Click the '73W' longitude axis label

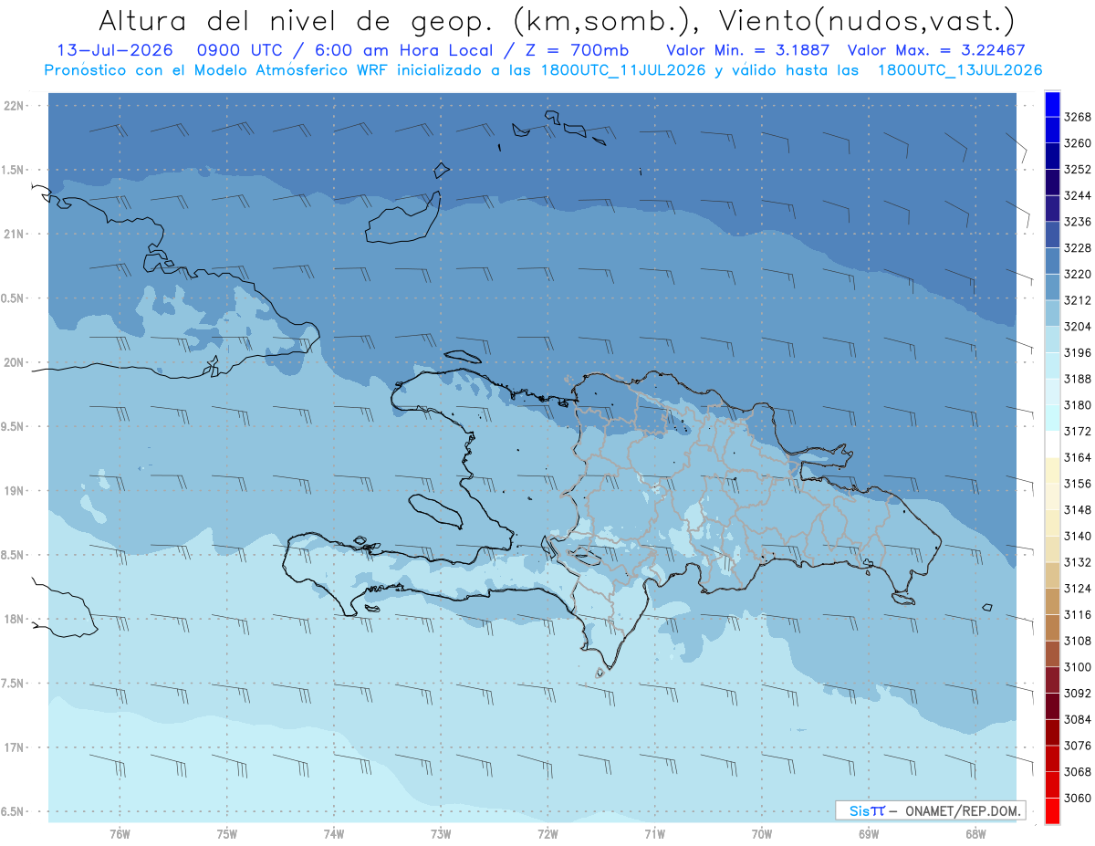point(441,834)
